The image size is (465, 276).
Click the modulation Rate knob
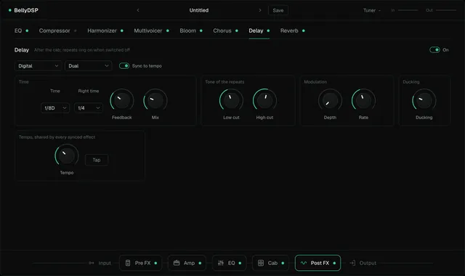point(363,101)
